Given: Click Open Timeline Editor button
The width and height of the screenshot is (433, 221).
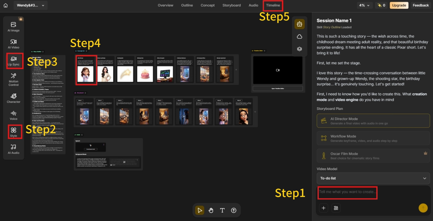Looking at the screenshot, I should coord(278,88).
